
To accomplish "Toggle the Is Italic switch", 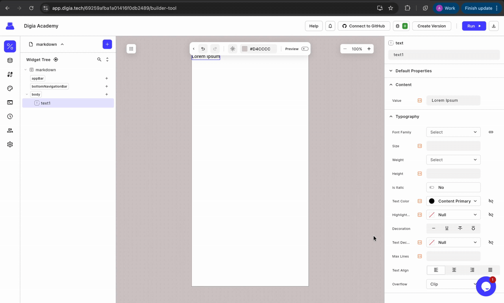I will [x=432, y=187].
